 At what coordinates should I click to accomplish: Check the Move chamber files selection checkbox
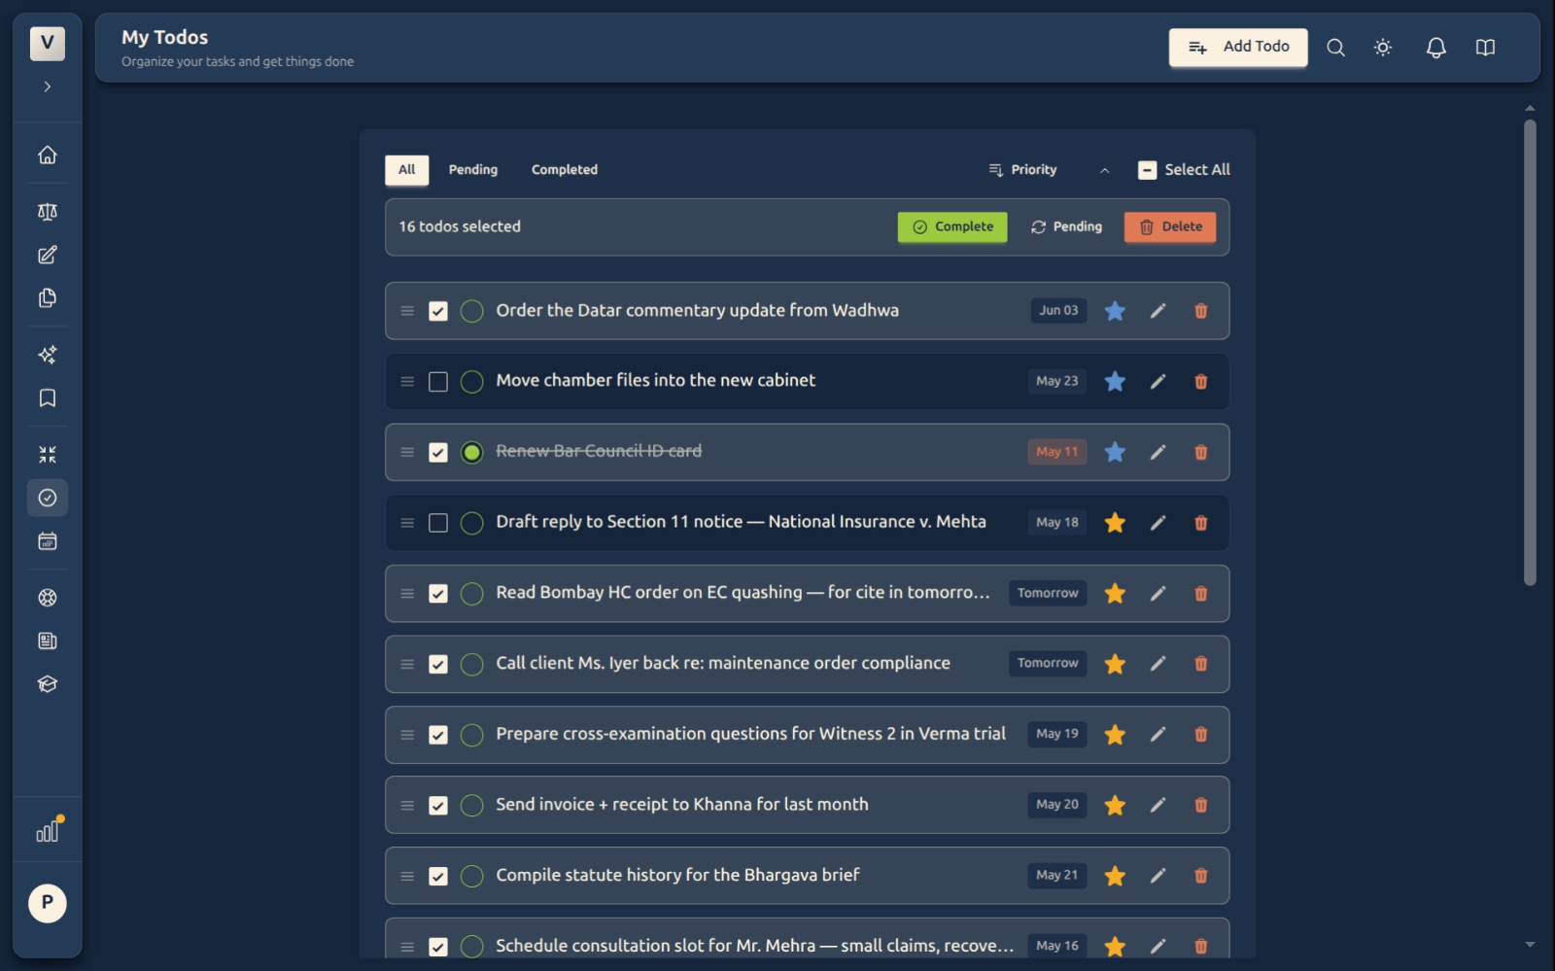(x=438, y=382)
